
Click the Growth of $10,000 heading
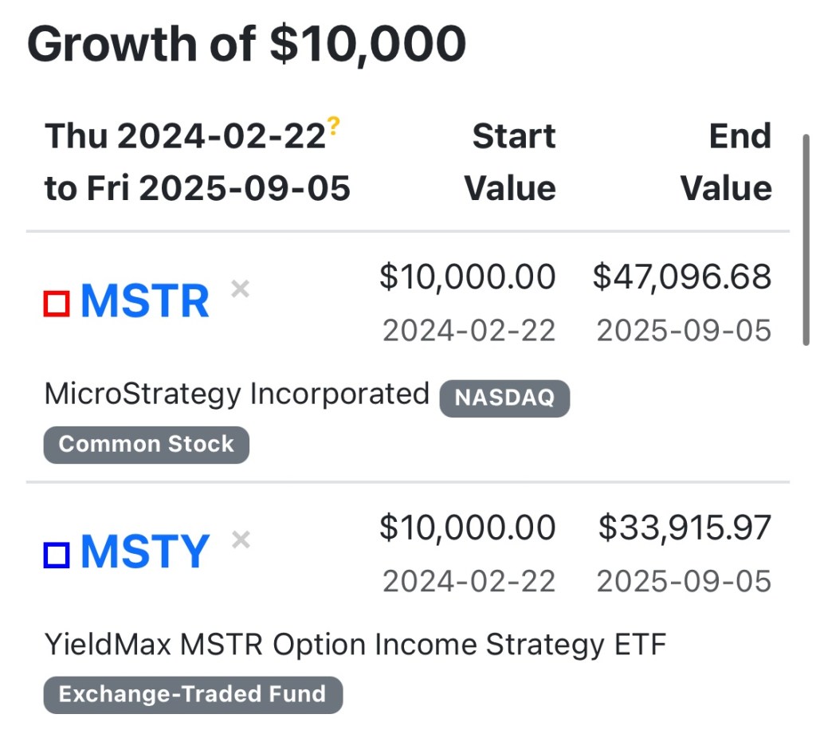pyautogui.click(x=246, y=44)
